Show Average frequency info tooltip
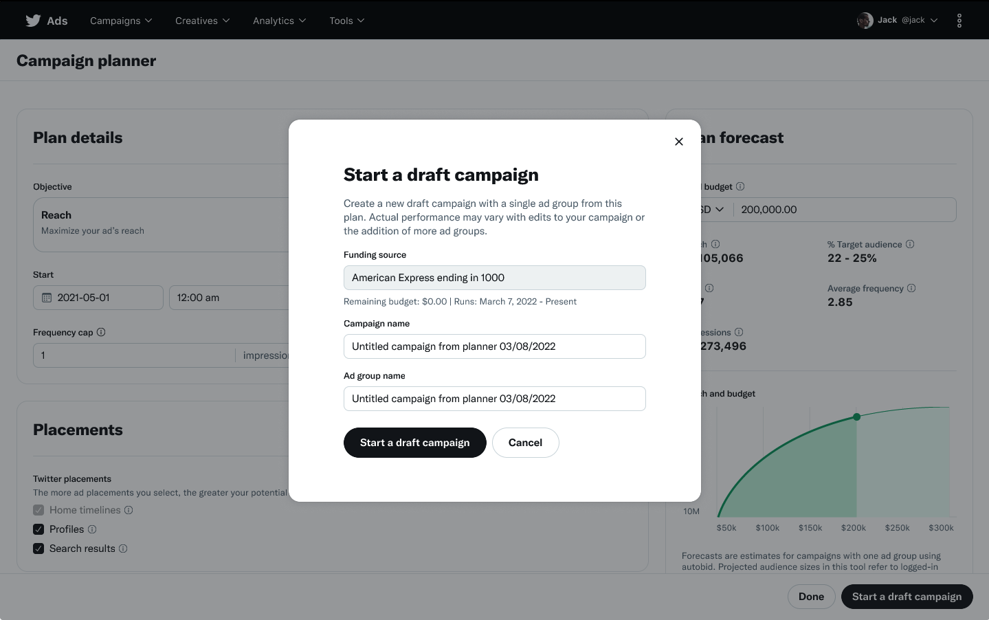 (x=911, y=288)
